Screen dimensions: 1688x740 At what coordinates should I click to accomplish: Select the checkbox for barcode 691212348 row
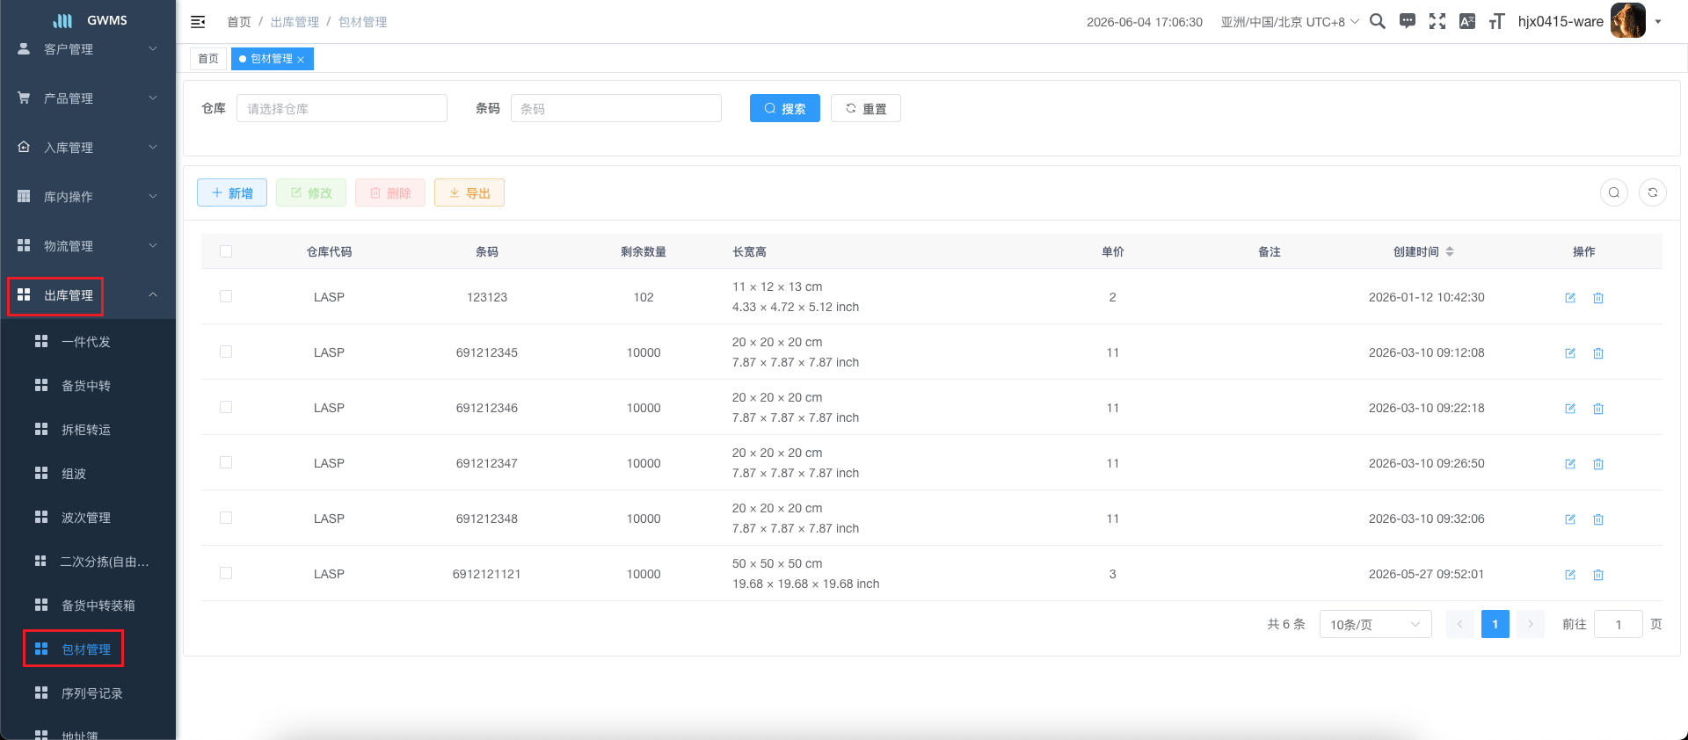(x=226, y=518)
